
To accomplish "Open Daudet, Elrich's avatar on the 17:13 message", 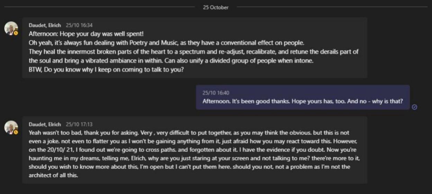I will point(11,127).
